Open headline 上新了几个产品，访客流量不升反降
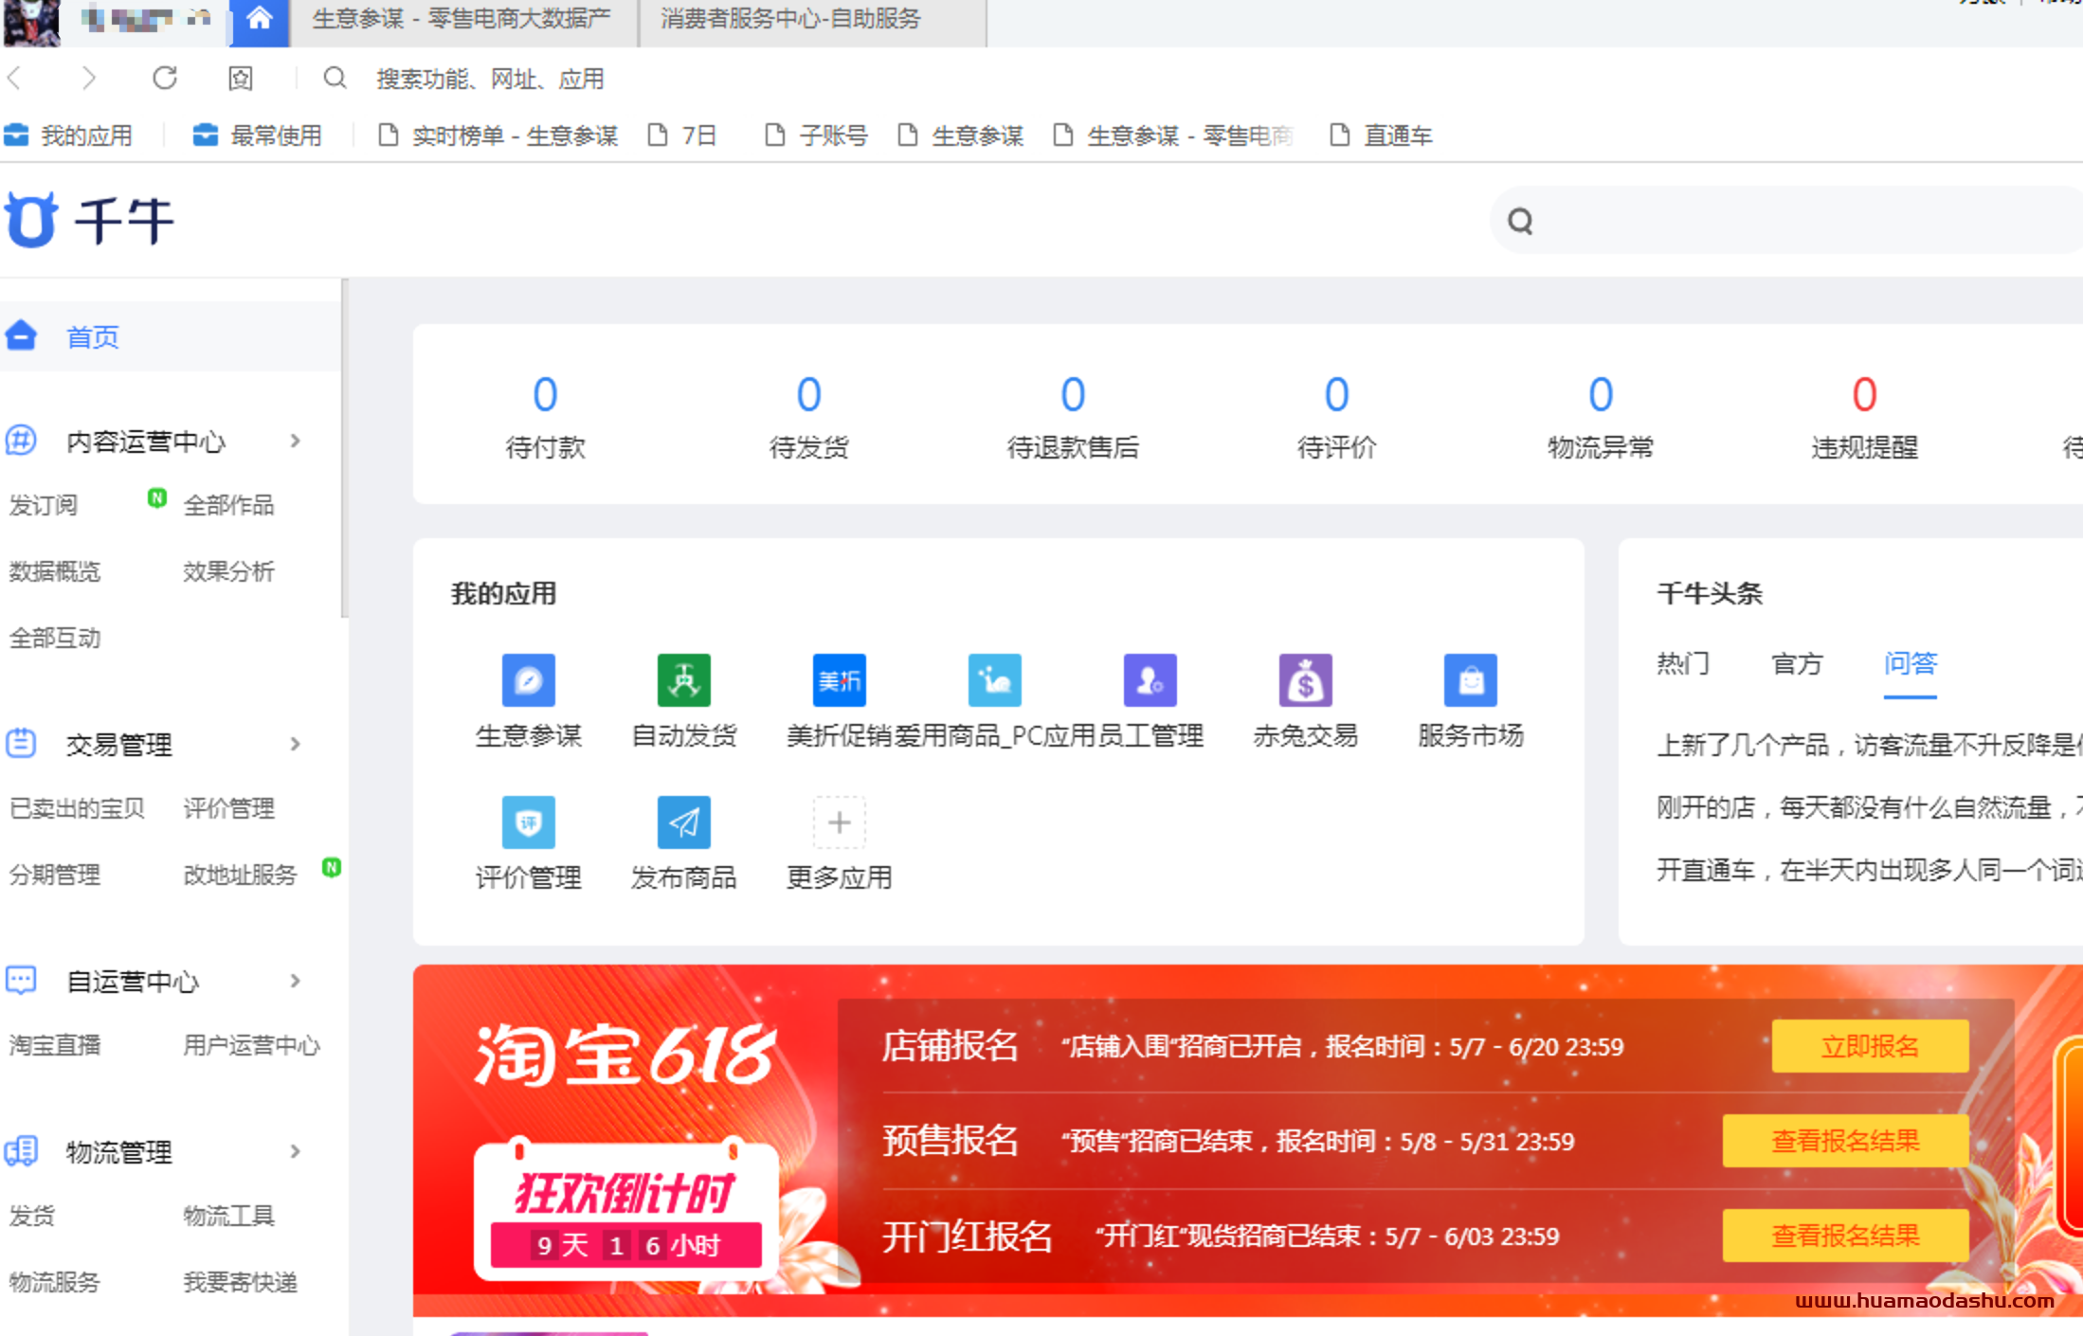This screenshot has height=1336, width=2083. [x=1869, y=745]
